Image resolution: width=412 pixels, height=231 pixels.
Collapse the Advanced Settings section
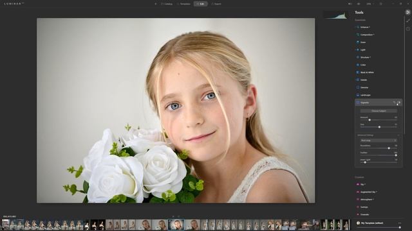[x=379, y=135]
